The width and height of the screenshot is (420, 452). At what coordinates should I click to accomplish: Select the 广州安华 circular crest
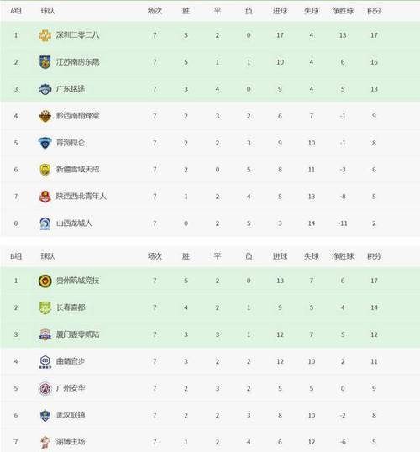pyautogui.click(x=45, y=388)
